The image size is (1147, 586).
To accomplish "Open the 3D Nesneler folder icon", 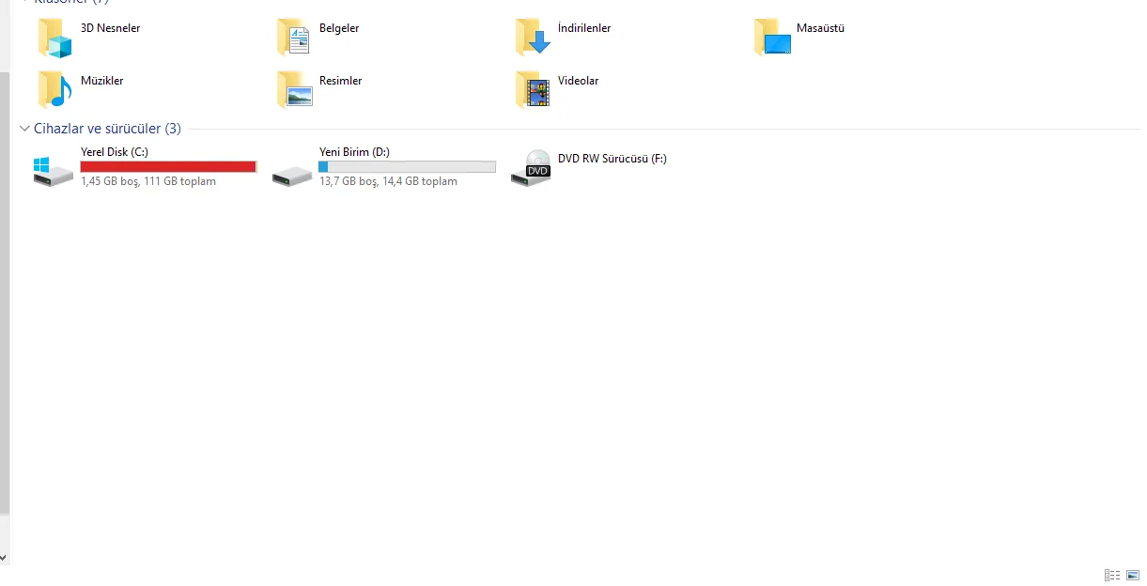I will pos(54,39).
